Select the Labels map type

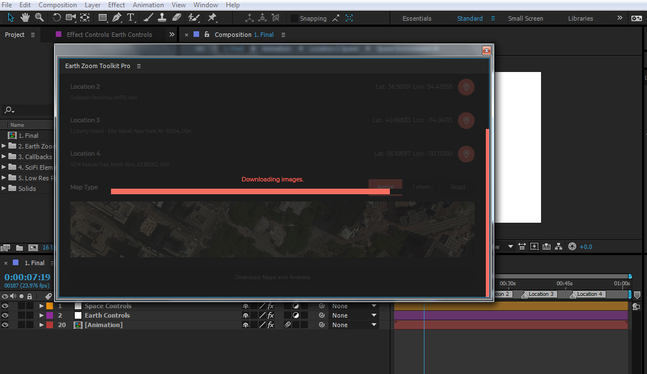422,187
